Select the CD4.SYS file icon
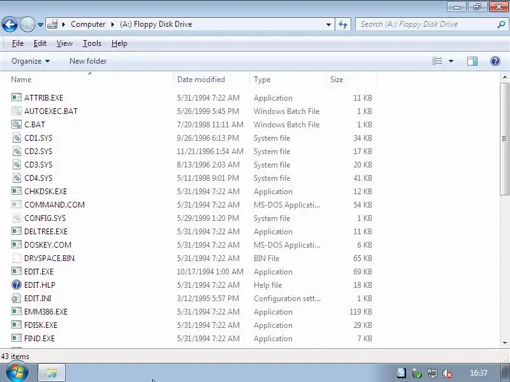The image size is (510, 382). pos(17,178)
